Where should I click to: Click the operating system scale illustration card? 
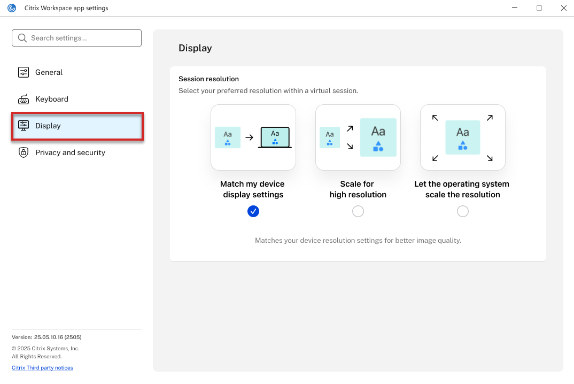(463, 137)
